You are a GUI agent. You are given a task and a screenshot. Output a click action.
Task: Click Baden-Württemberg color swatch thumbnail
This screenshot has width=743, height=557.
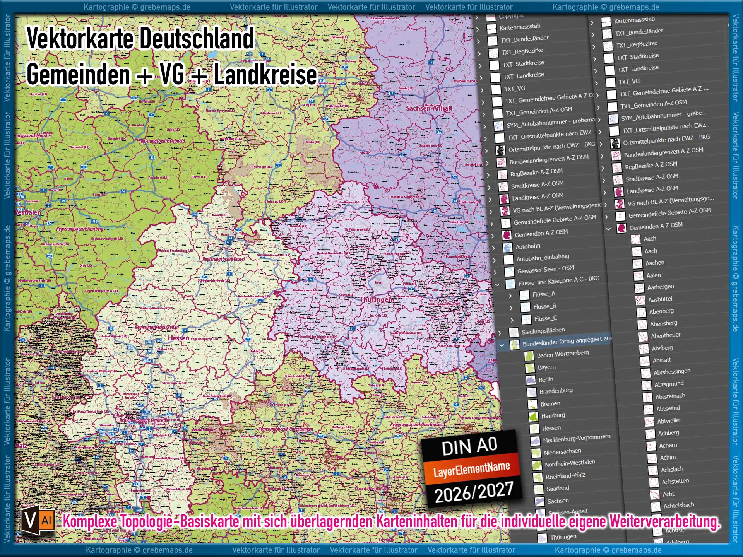point(529,356)
